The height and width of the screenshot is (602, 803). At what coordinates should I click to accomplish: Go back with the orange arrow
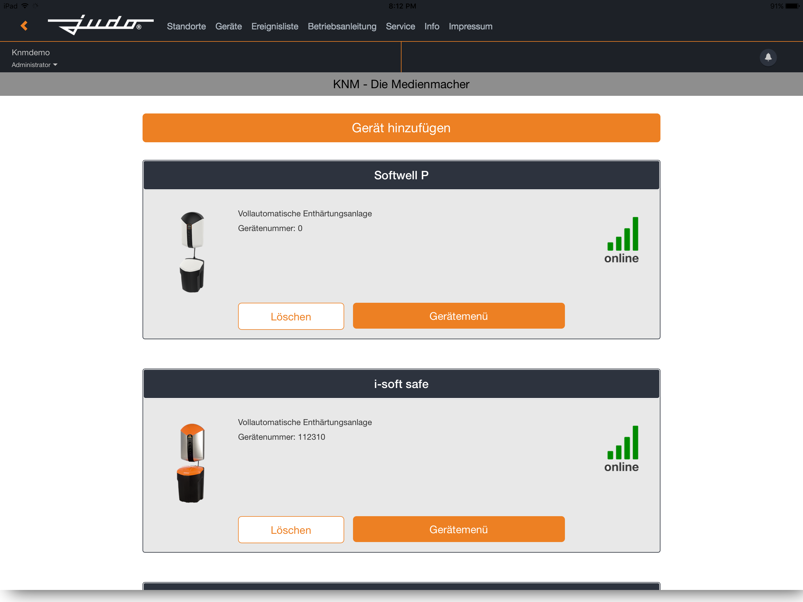pyautogui.click(x=24, y=26)
